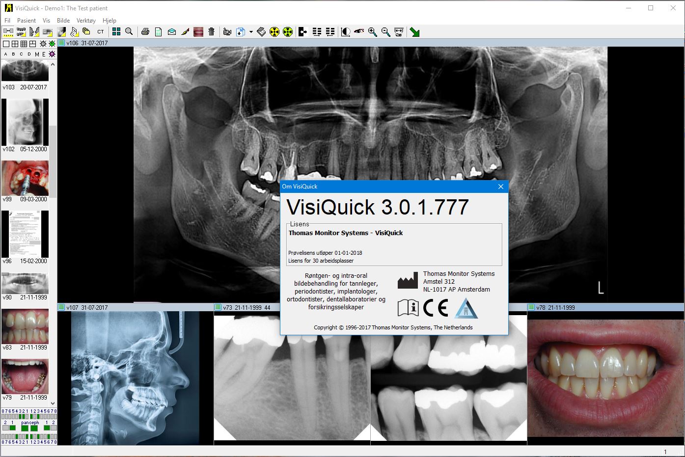Click the lines with left arrow icon
Screen dimensions: 685x457
[x=330, y=32]
